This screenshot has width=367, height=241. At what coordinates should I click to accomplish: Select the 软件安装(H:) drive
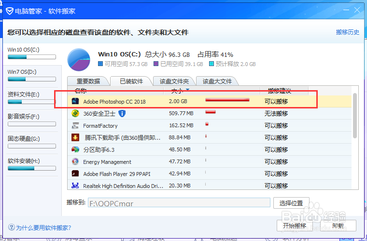pos(32,164)
